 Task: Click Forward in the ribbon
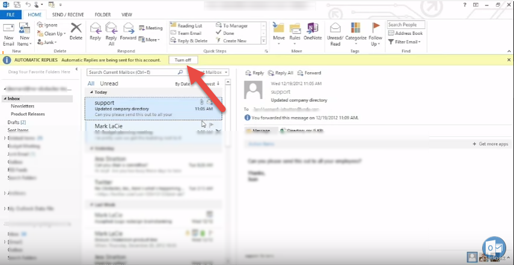point(128,32)
